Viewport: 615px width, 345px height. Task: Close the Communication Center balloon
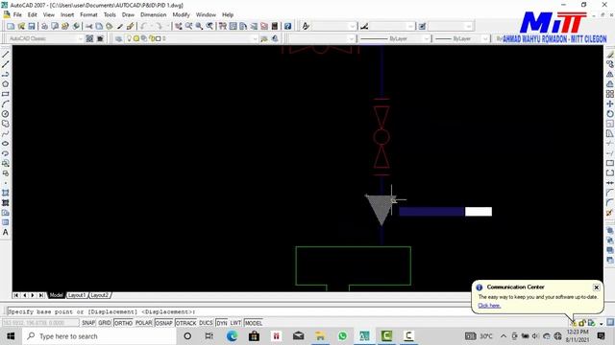tap(596, 287)
